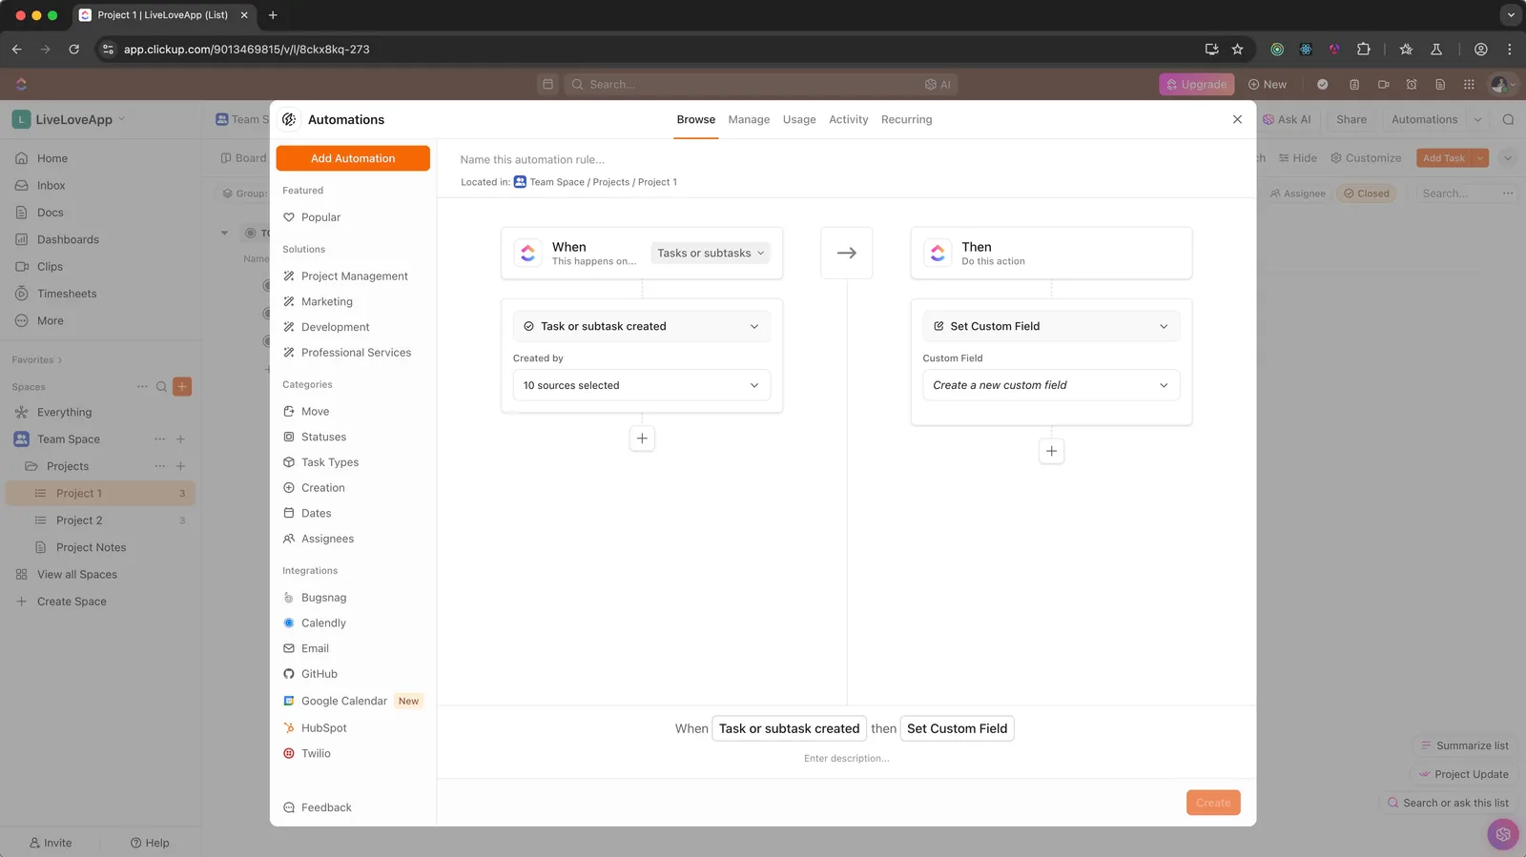Open the Manage tab
The width and height of the screenshot is (1526, 857).
pos(749,120)
